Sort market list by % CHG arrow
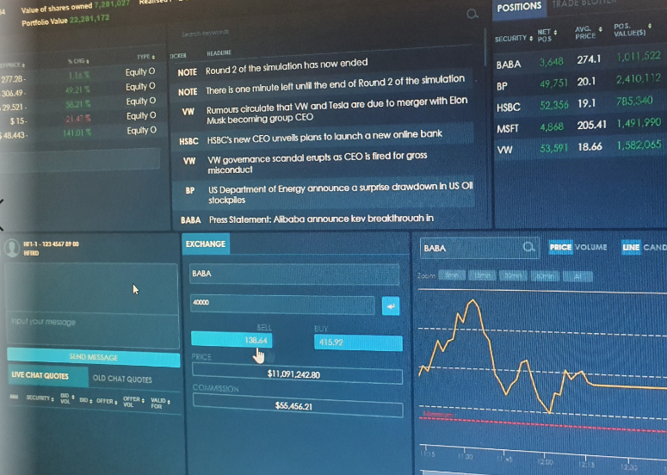The width and height of the screenshot is (667, 475). tap(87, 61)
